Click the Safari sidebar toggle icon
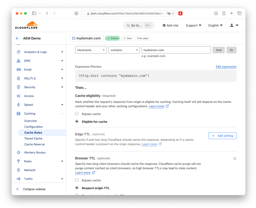Viewport: 256px width, 208px height. point(34,13)
